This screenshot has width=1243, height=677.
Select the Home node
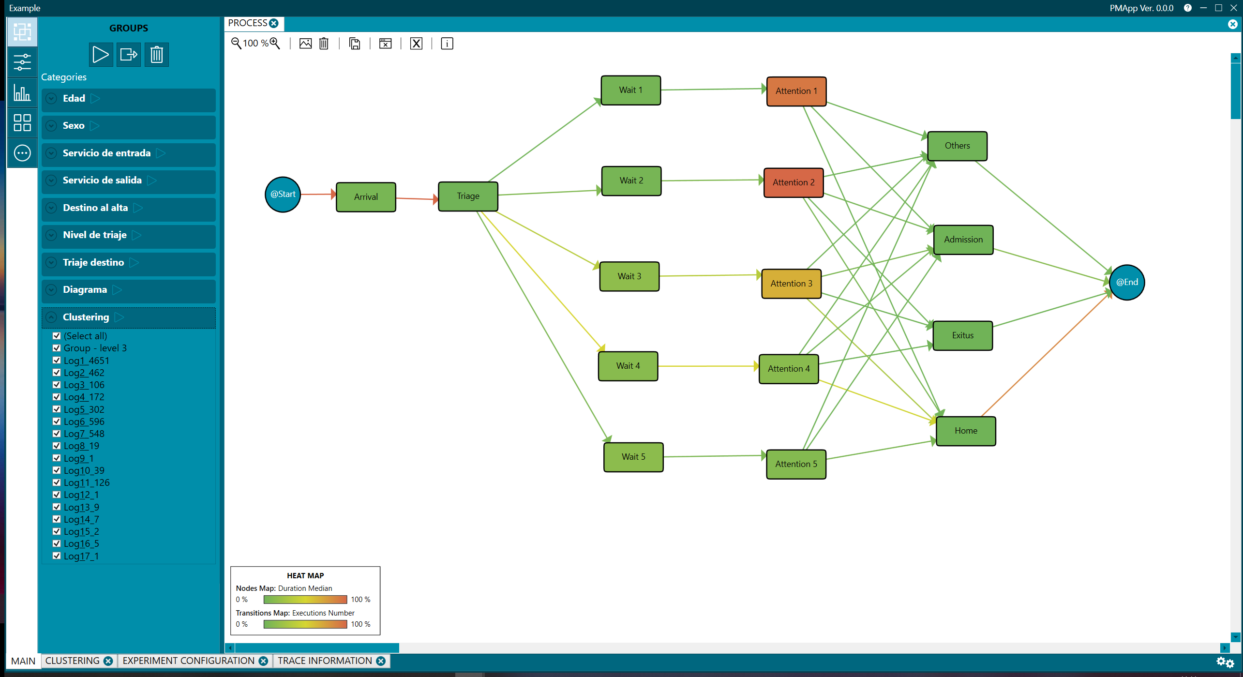click(x=966, y=431)
